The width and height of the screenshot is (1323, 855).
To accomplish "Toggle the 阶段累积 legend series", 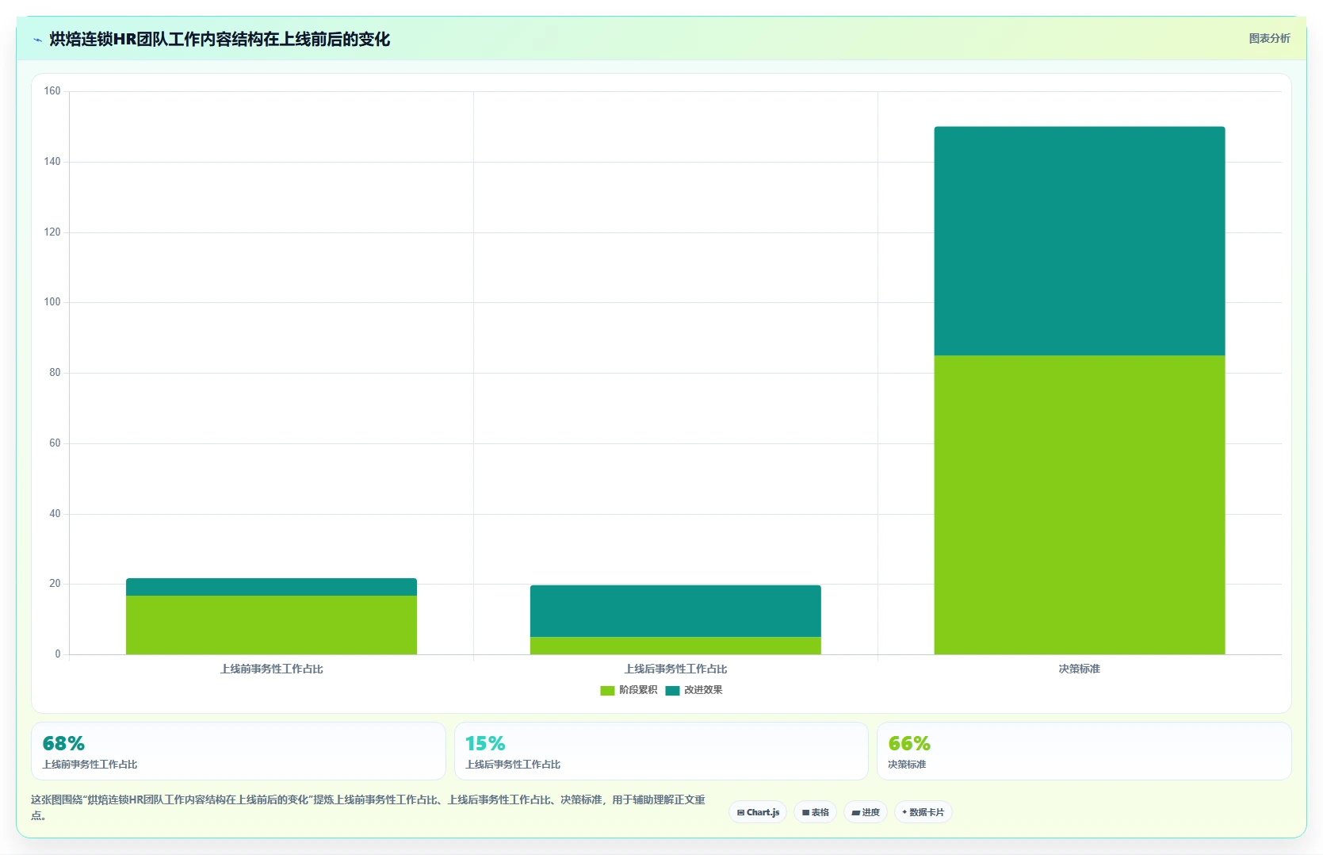I will tap(629, 690).
